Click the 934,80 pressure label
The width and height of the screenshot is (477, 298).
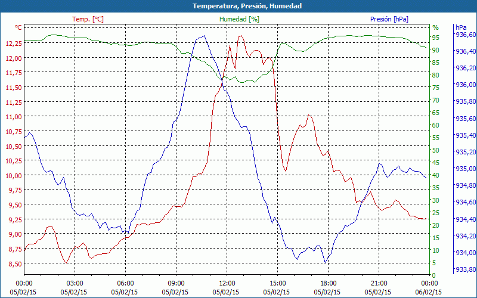(466, 185)
